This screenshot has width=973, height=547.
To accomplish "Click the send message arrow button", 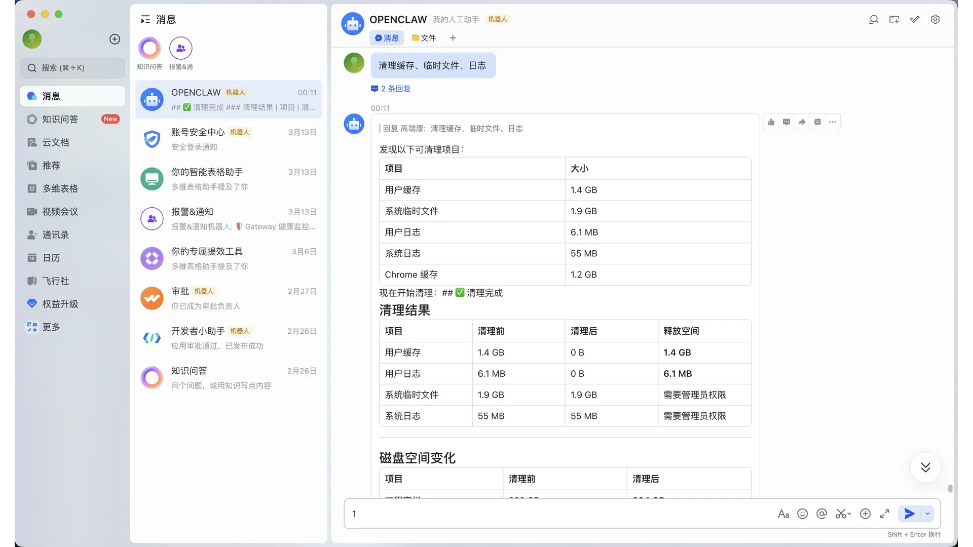I will [x=909, y=514].
